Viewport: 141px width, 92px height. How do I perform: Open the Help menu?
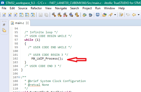[x=121, y=8]
